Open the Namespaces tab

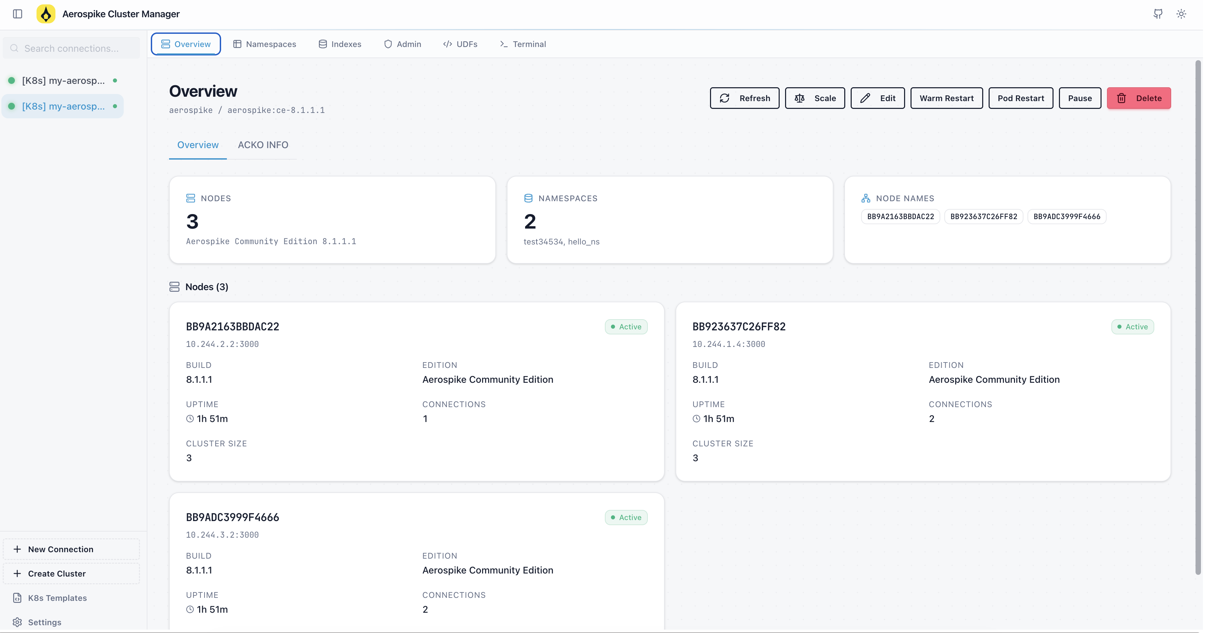264,44
